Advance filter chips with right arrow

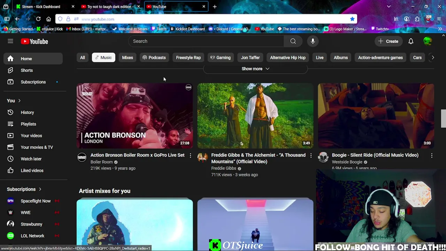point(433,58)
